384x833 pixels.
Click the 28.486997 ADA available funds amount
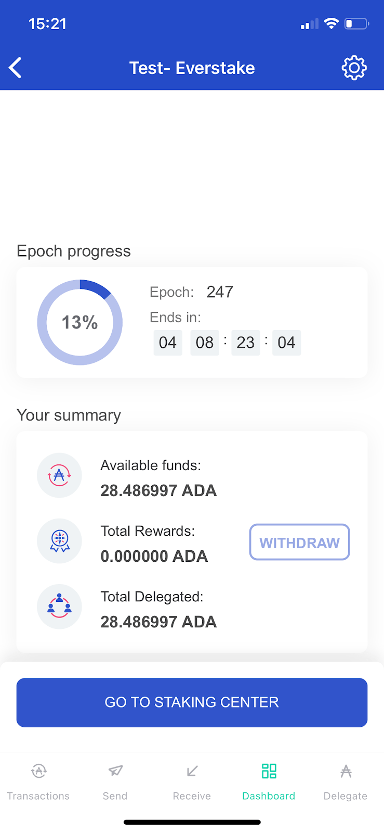coord(158,490)
